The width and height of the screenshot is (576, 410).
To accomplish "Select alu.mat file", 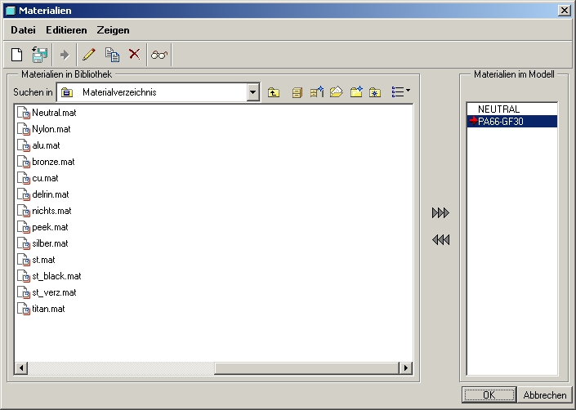I will pos(38,145).
